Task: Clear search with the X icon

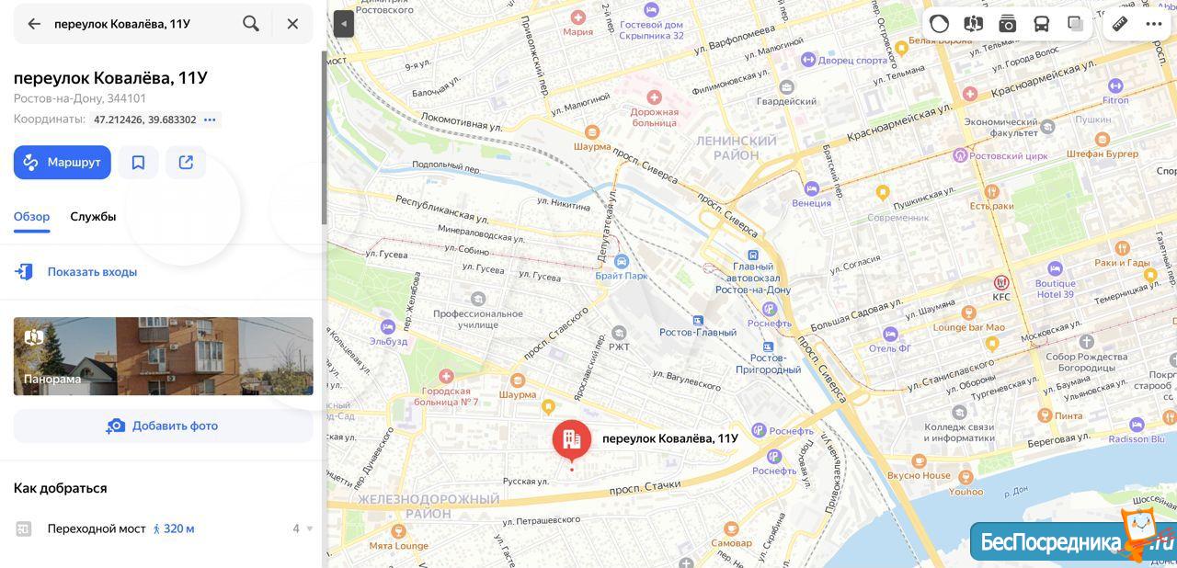Action: [292, 24]
